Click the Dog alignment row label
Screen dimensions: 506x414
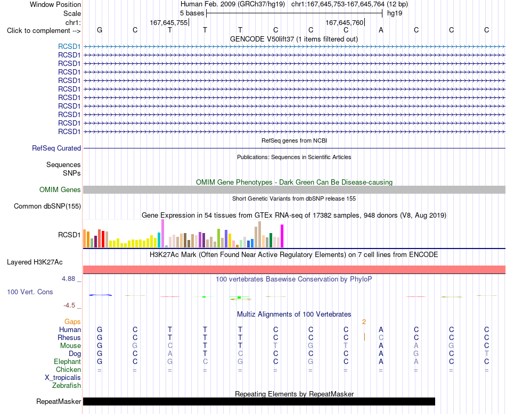coord(75,354)
